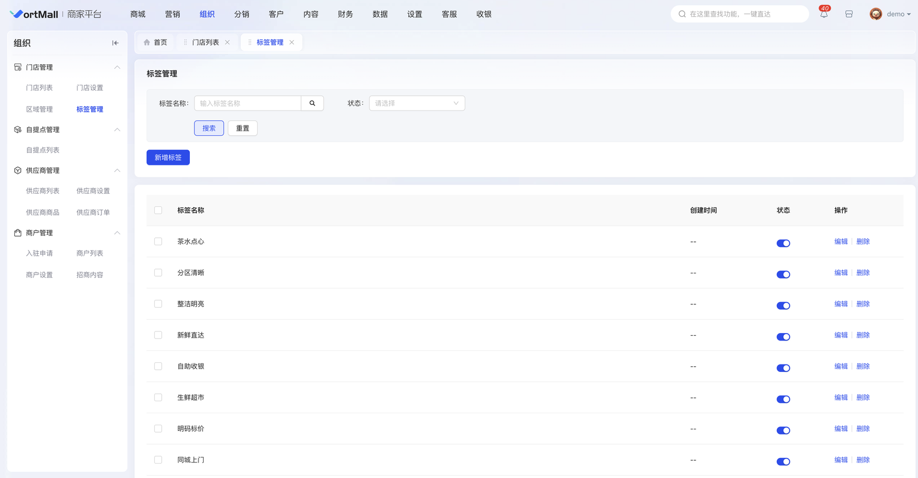Viewport: 918px width, 478px height.
Task: Check the 同城上门 row checkbox
Action: (158, 460)
